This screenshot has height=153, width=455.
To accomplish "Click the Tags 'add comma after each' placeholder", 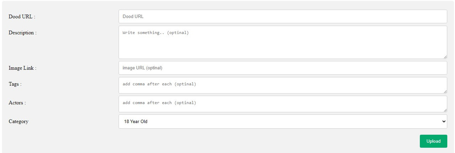I will click(x=159, y=84).
